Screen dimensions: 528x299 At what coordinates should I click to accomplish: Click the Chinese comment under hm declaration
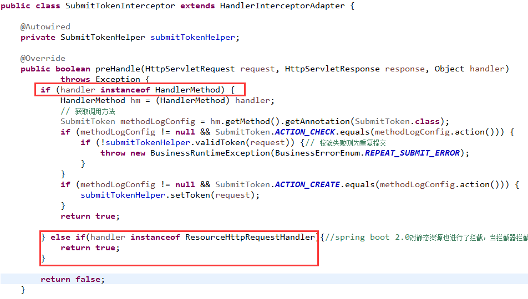coord(88,111)
